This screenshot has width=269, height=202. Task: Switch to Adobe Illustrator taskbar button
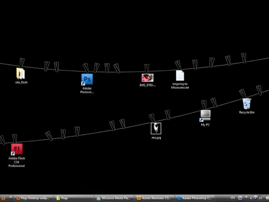[x=154, y=198]
